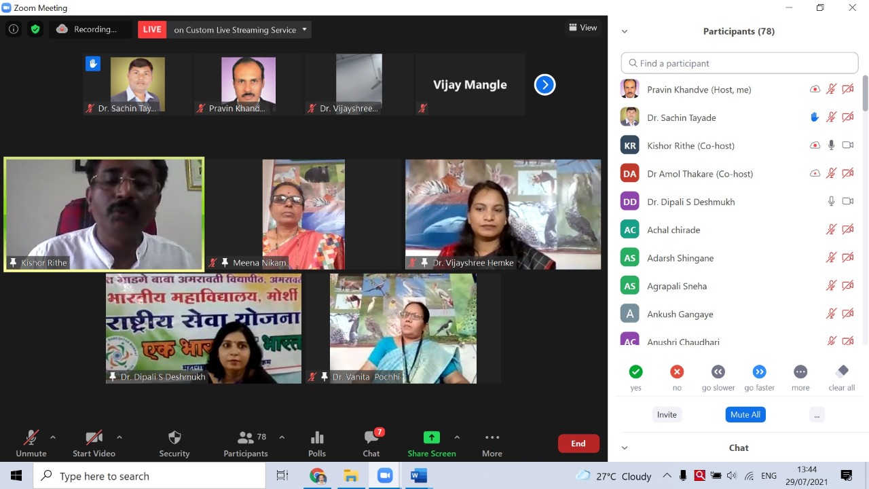This screenshot has height=489, width=869.
Task: Click the Mute All button
Action: (745, 414)
